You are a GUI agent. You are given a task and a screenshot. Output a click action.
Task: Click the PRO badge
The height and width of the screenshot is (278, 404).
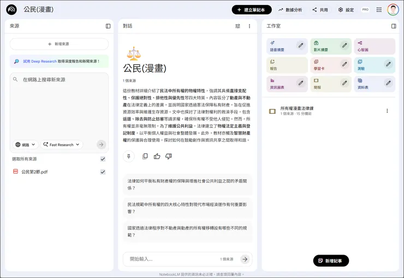(x=365, y=9)
